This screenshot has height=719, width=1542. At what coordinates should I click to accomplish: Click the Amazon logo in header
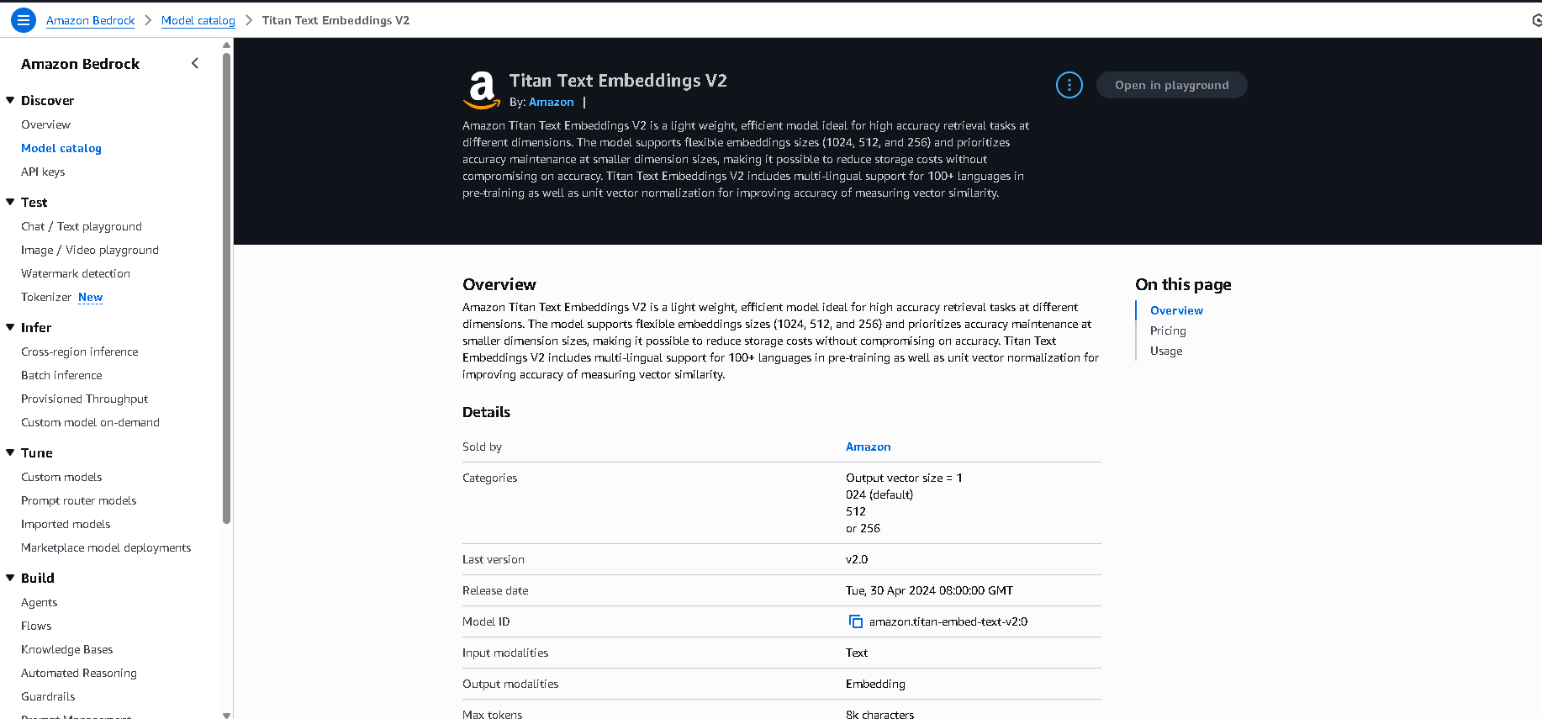pos(482,90)
